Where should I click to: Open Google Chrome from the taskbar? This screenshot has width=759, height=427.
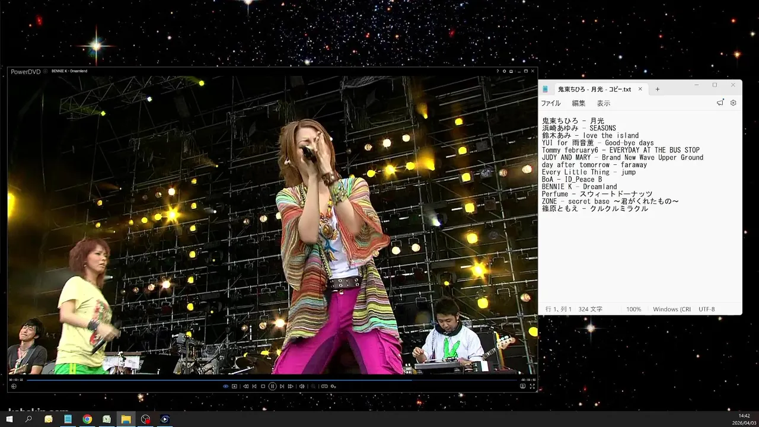87,419
